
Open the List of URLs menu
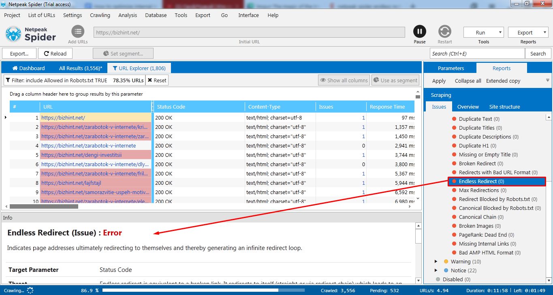tap(41, 15)
